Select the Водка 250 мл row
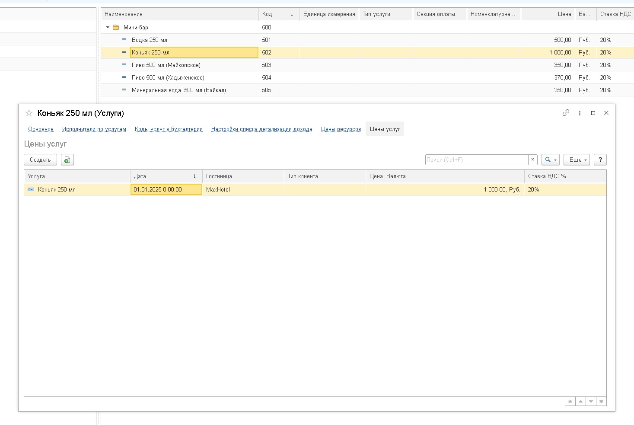 pos(150,40)
